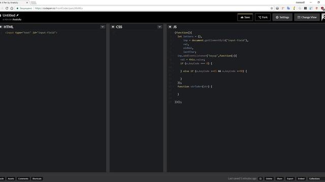This screenshot has height=182, width=325.
Task: Open the Change View menu
Action: (x=307, y=17)
